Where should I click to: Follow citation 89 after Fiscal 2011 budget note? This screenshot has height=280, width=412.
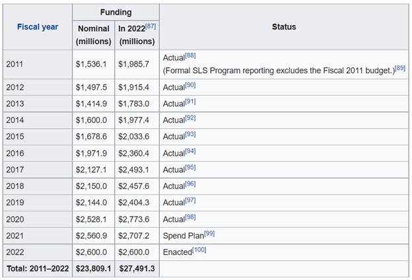(400, 68)
